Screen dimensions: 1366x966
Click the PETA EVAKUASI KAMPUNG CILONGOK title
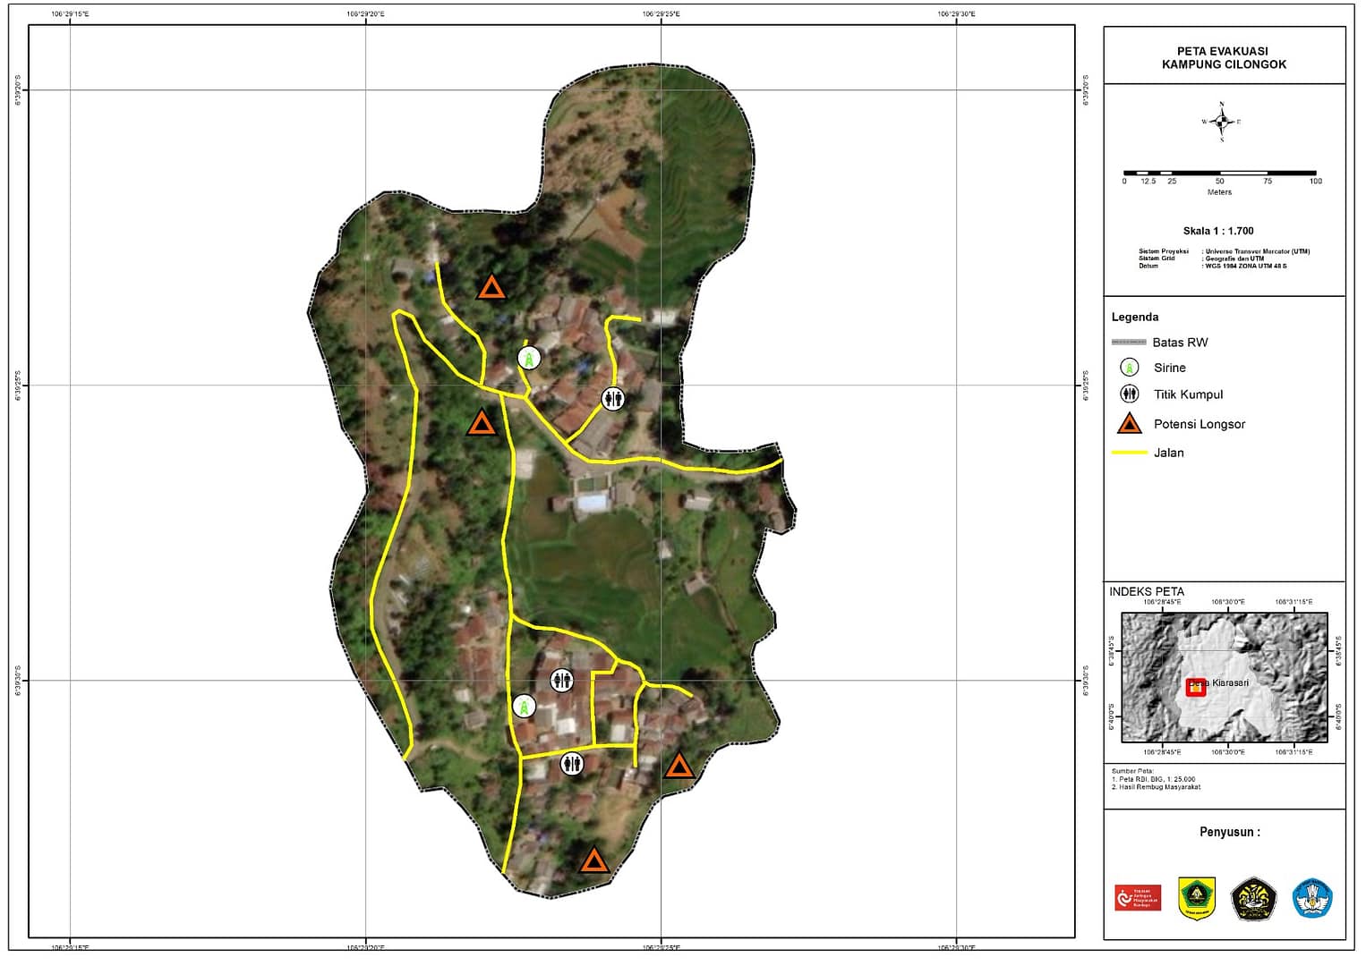(1223, 58)
